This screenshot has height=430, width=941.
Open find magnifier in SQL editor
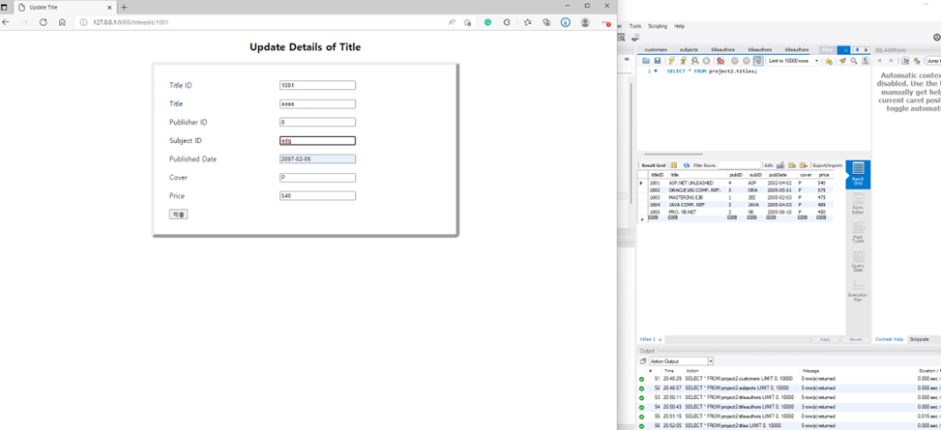[854, 61]
